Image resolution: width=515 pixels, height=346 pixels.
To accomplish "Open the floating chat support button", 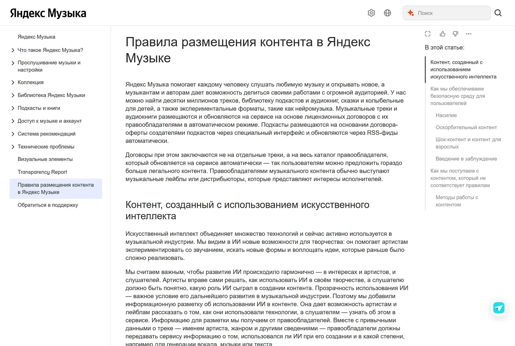I will 499,308.
